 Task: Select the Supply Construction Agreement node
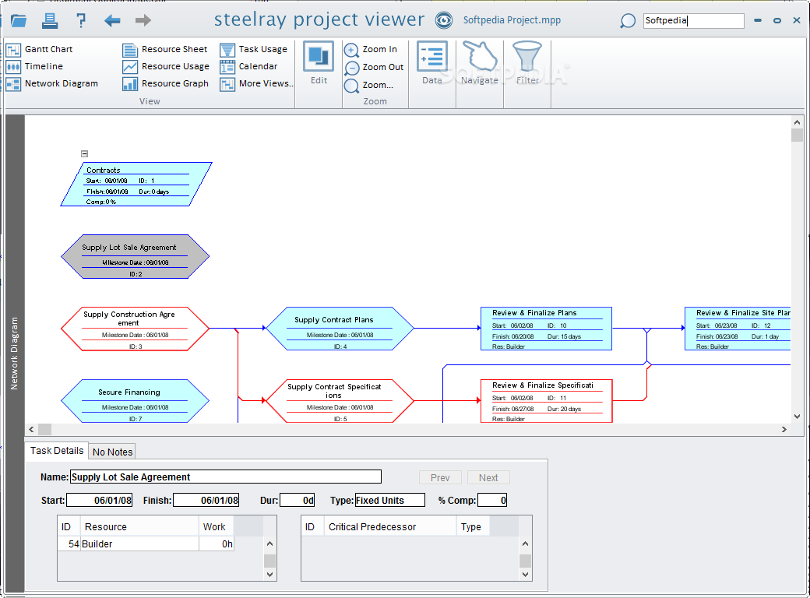(136, 329)
